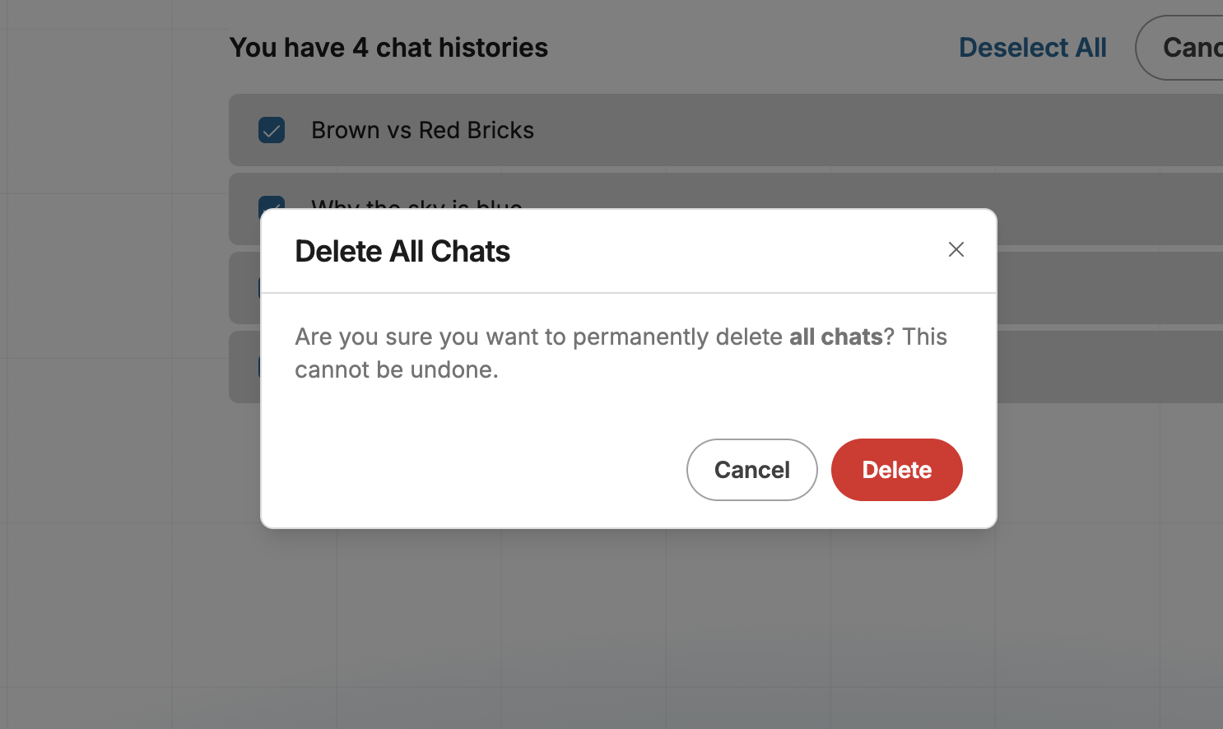Viewport: 1223px width, 729px height.
Task: Toggle the Why the sky is blue checkbox
Action: coord(272,202)
